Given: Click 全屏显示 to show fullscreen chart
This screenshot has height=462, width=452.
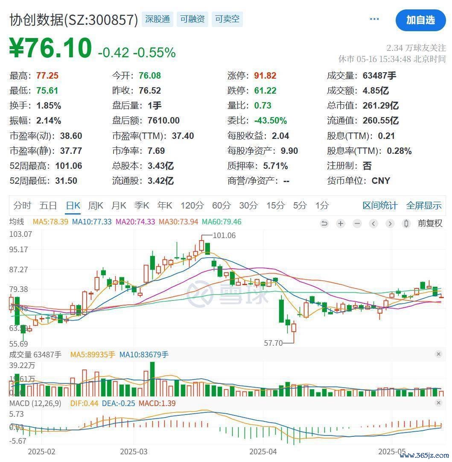Looking at the screenshot, I should (x=423, y=206).
